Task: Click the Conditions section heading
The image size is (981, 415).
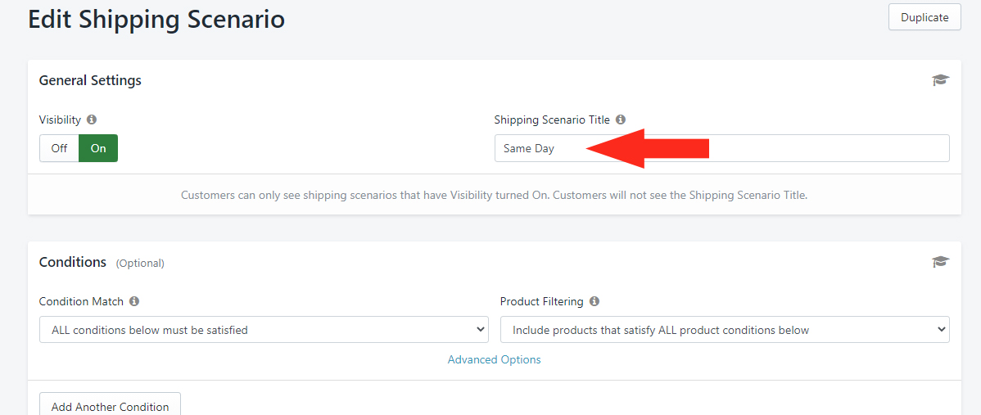Action: 73,262
